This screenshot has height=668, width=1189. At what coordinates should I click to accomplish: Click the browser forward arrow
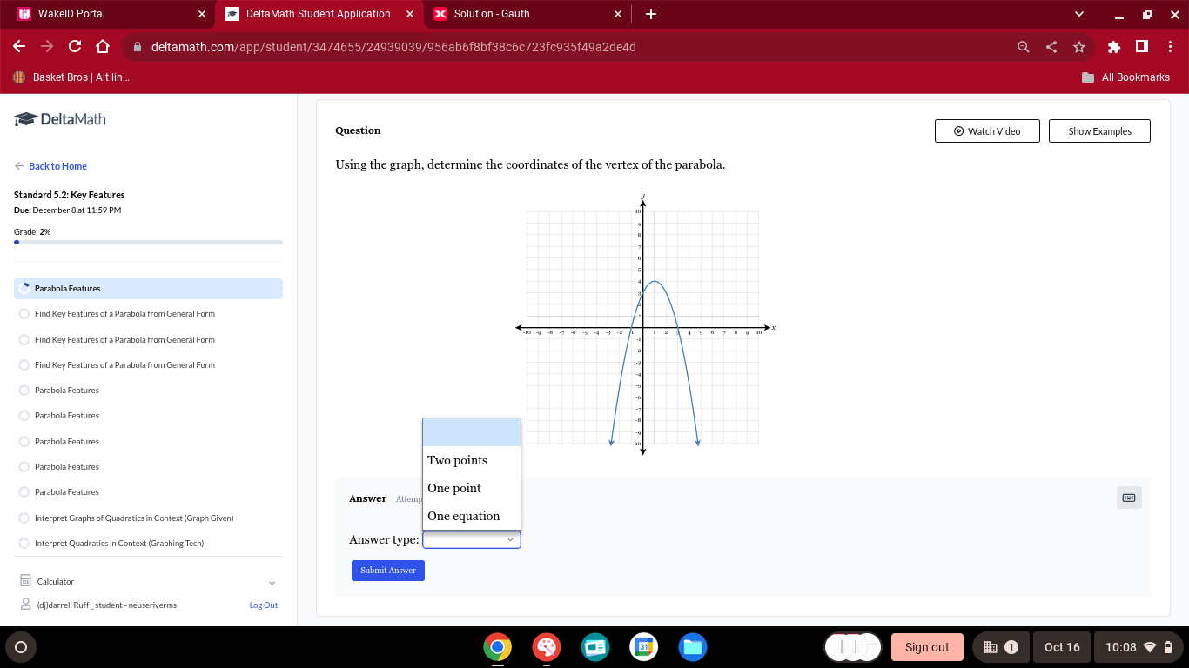(x=47, y=47)
